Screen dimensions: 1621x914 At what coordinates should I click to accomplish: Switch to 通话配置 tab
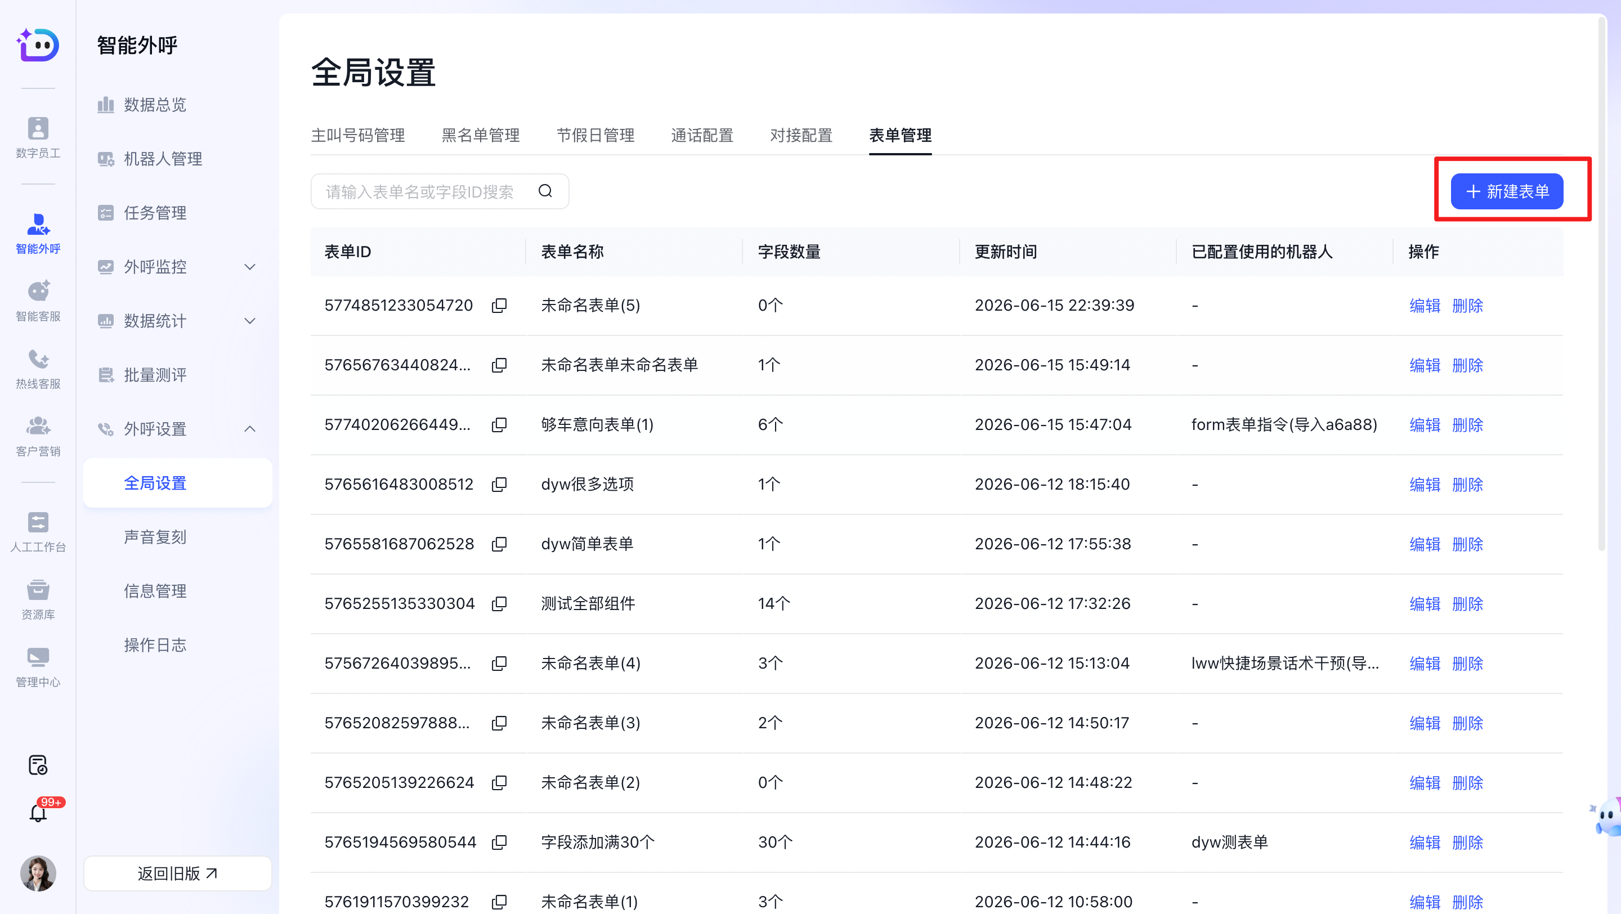702,135
